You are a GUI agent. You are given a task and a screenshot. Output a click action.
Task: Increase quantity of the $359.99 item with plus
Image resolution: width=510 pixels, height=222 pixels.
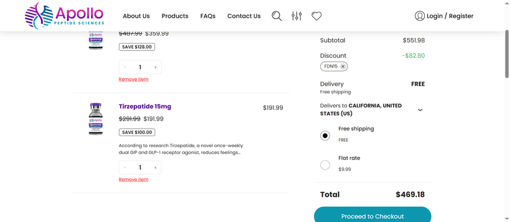point(155,67)
